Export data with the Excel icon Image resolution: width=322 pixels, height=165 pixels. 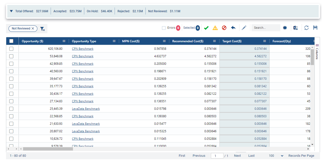296,28
